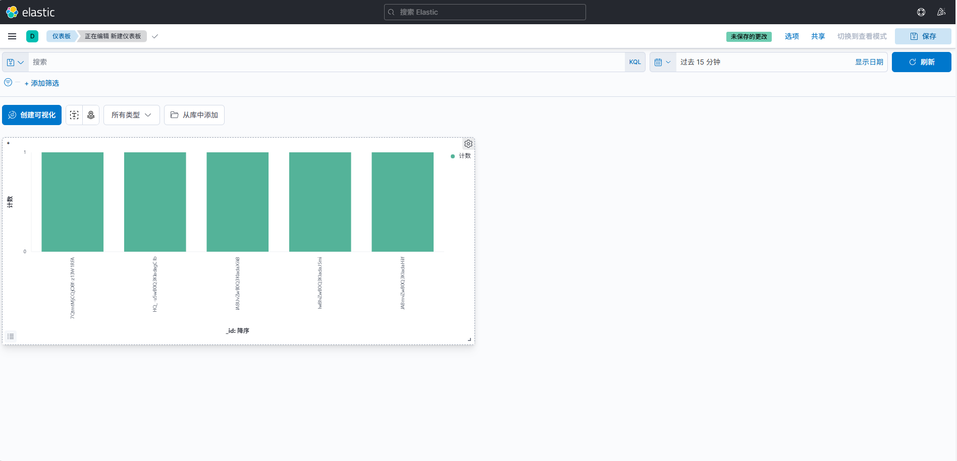The image size is (957, 461).
Task: Open the help menu icon
Action: click(921, 12)
